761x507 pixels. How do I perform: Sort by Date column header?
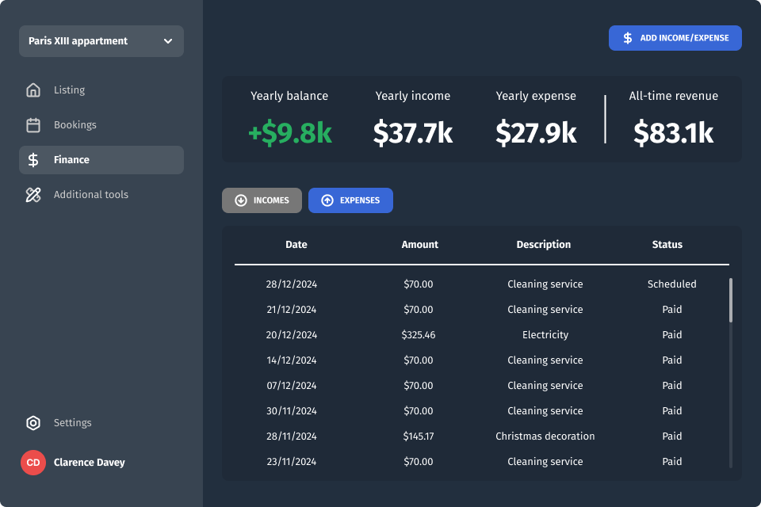click(296, 245)
